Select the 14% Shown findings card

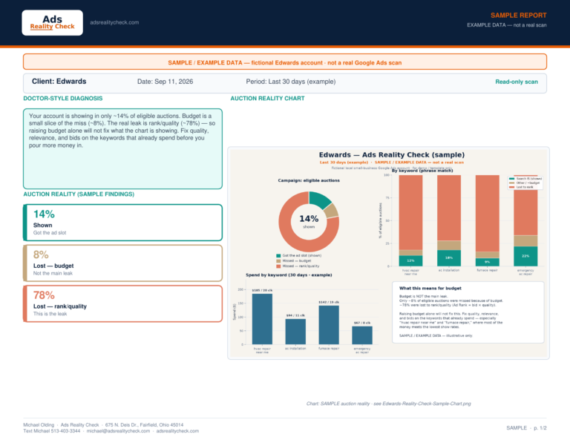pos(123,223)
